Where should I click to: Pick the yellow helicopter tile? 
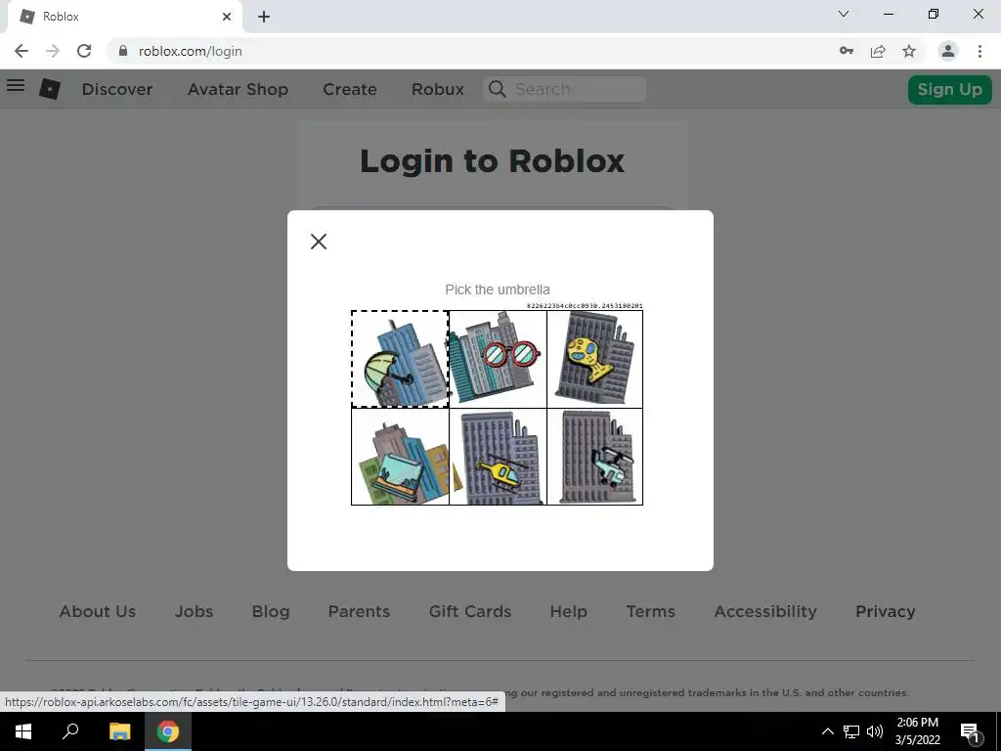coord(498,457)
